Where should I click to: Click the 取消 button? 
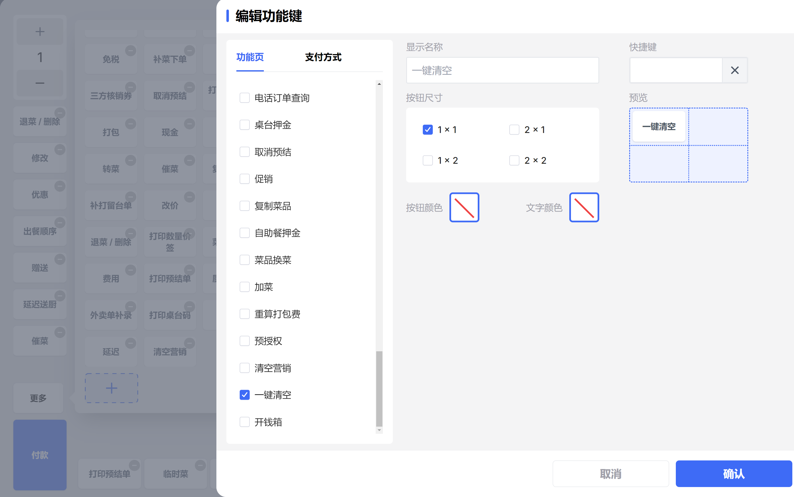610,474
